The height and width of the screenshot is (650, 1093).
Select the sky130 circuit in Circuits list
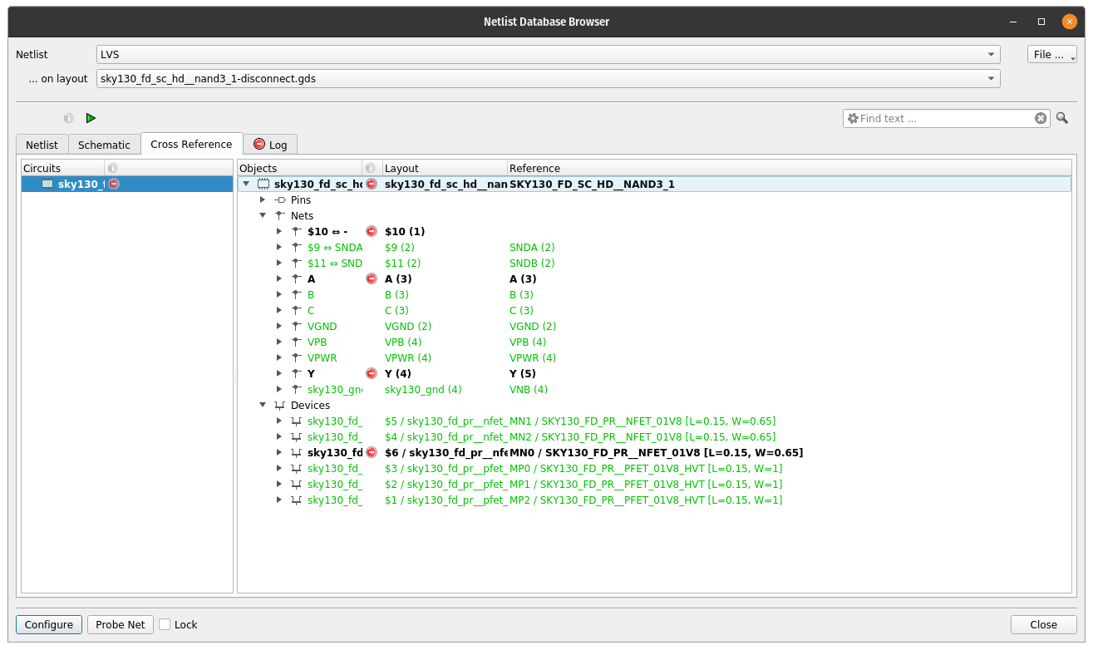(x=127, y=184)
